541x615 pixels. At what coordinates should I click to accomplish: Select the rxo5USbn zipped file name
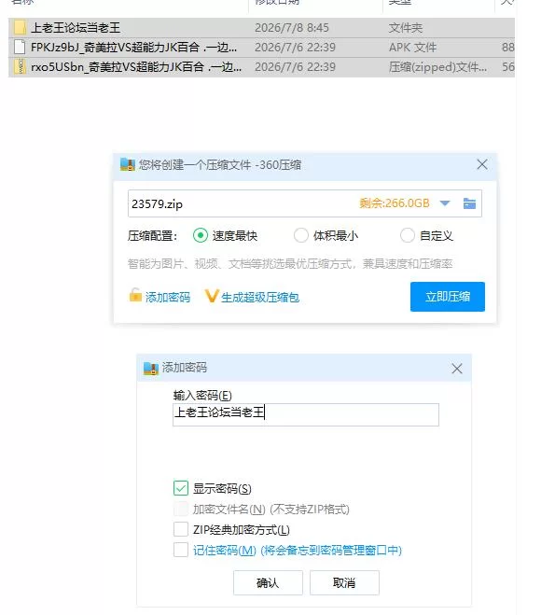(136, 67)
